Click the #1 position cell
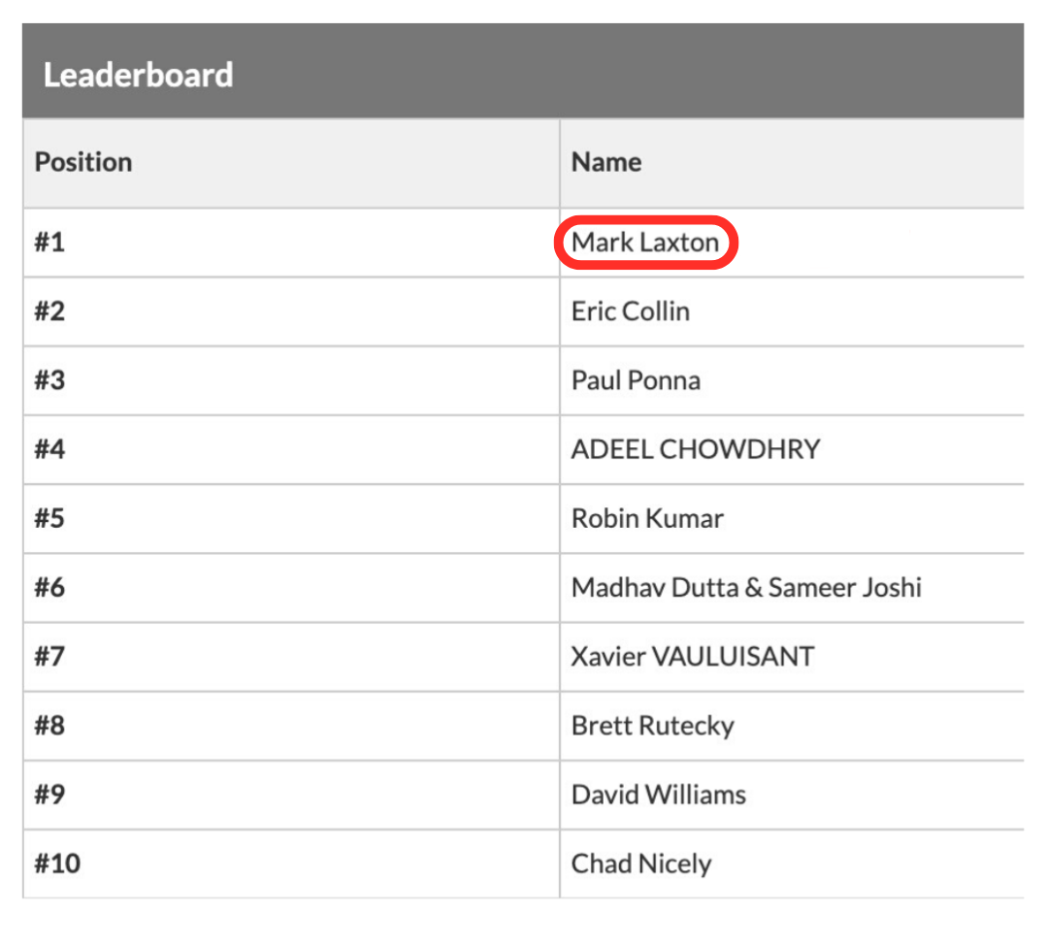 pyautogui.click(x=49, y=243)
